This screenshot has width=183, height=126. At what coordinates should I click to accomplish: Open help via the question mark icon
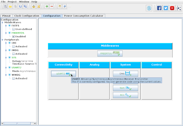tap(60, 6)
